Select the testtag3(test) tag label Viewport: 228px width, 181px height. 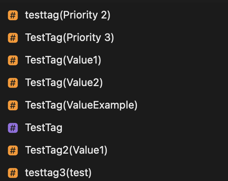(x=58, y=173)
